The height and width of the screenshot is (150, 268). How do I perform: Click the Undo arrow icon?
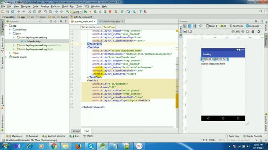[18, 12]
